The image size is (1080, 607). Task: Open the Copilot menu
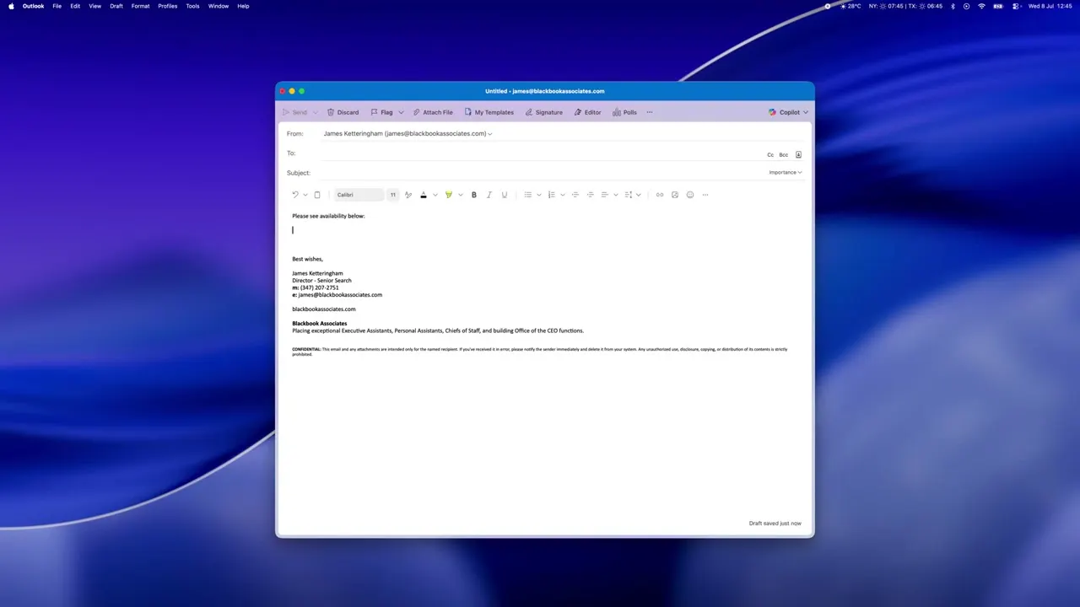click(x=788, y=112)
